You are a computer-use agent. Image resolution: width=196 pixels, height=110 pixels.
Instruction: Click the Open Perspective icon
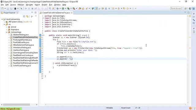coord(186,9)
